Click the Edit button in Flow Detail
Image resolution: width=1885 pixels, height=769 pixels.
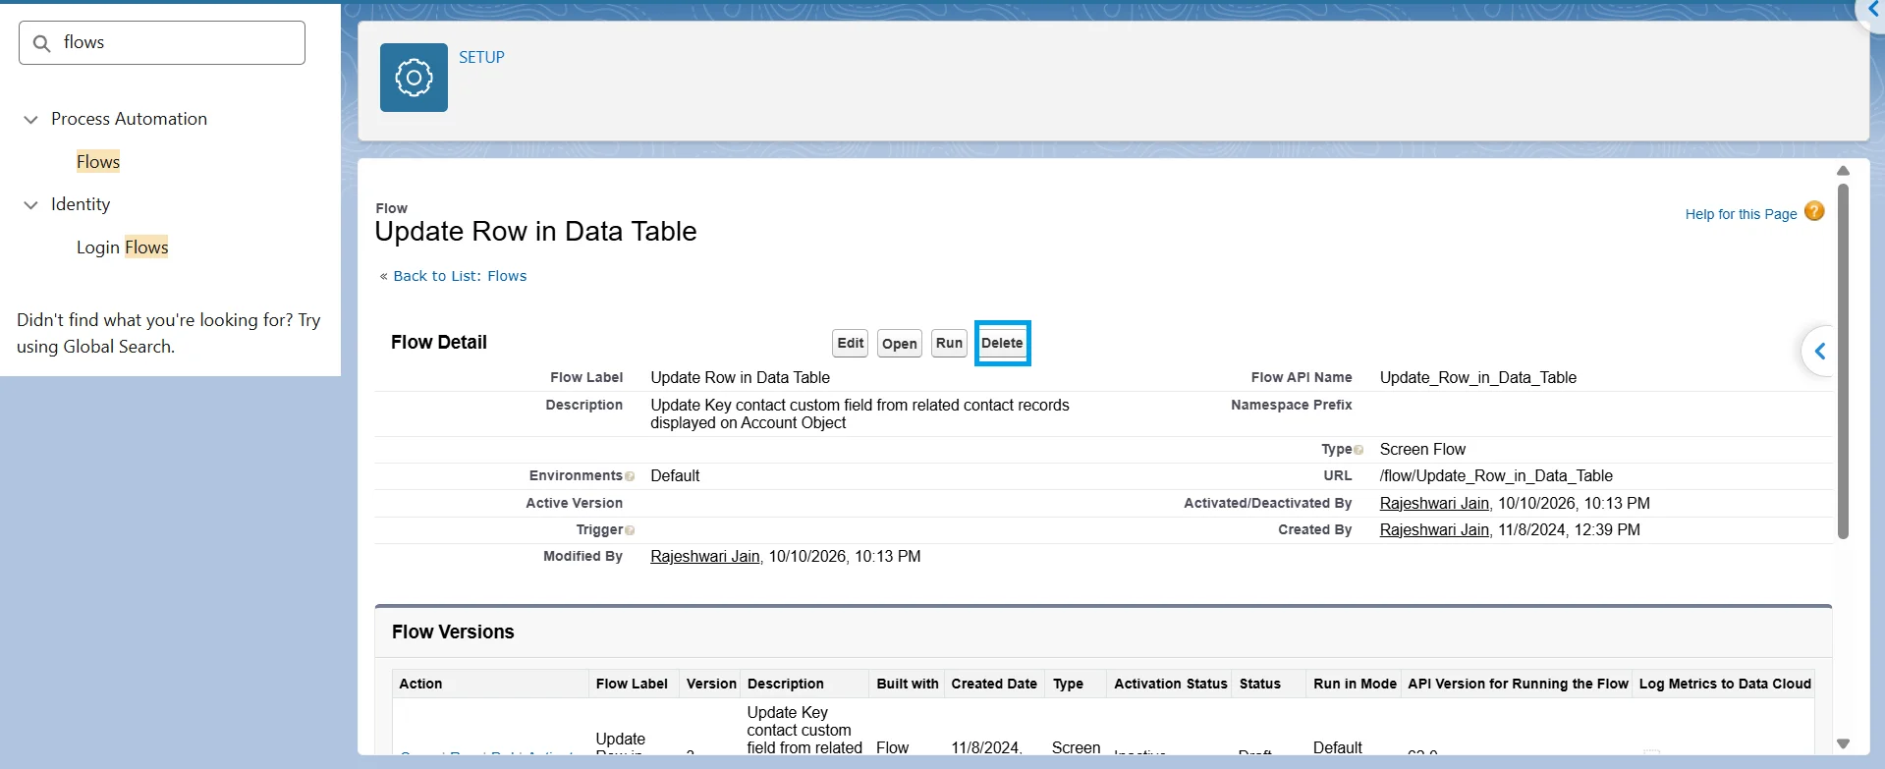click(851, 343)
